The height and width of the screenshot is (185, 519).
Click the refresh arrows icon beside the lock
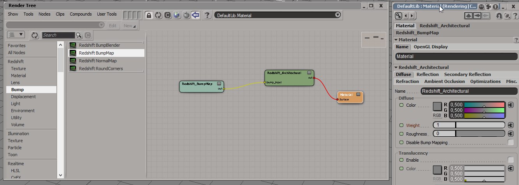(x=158, y=15)
